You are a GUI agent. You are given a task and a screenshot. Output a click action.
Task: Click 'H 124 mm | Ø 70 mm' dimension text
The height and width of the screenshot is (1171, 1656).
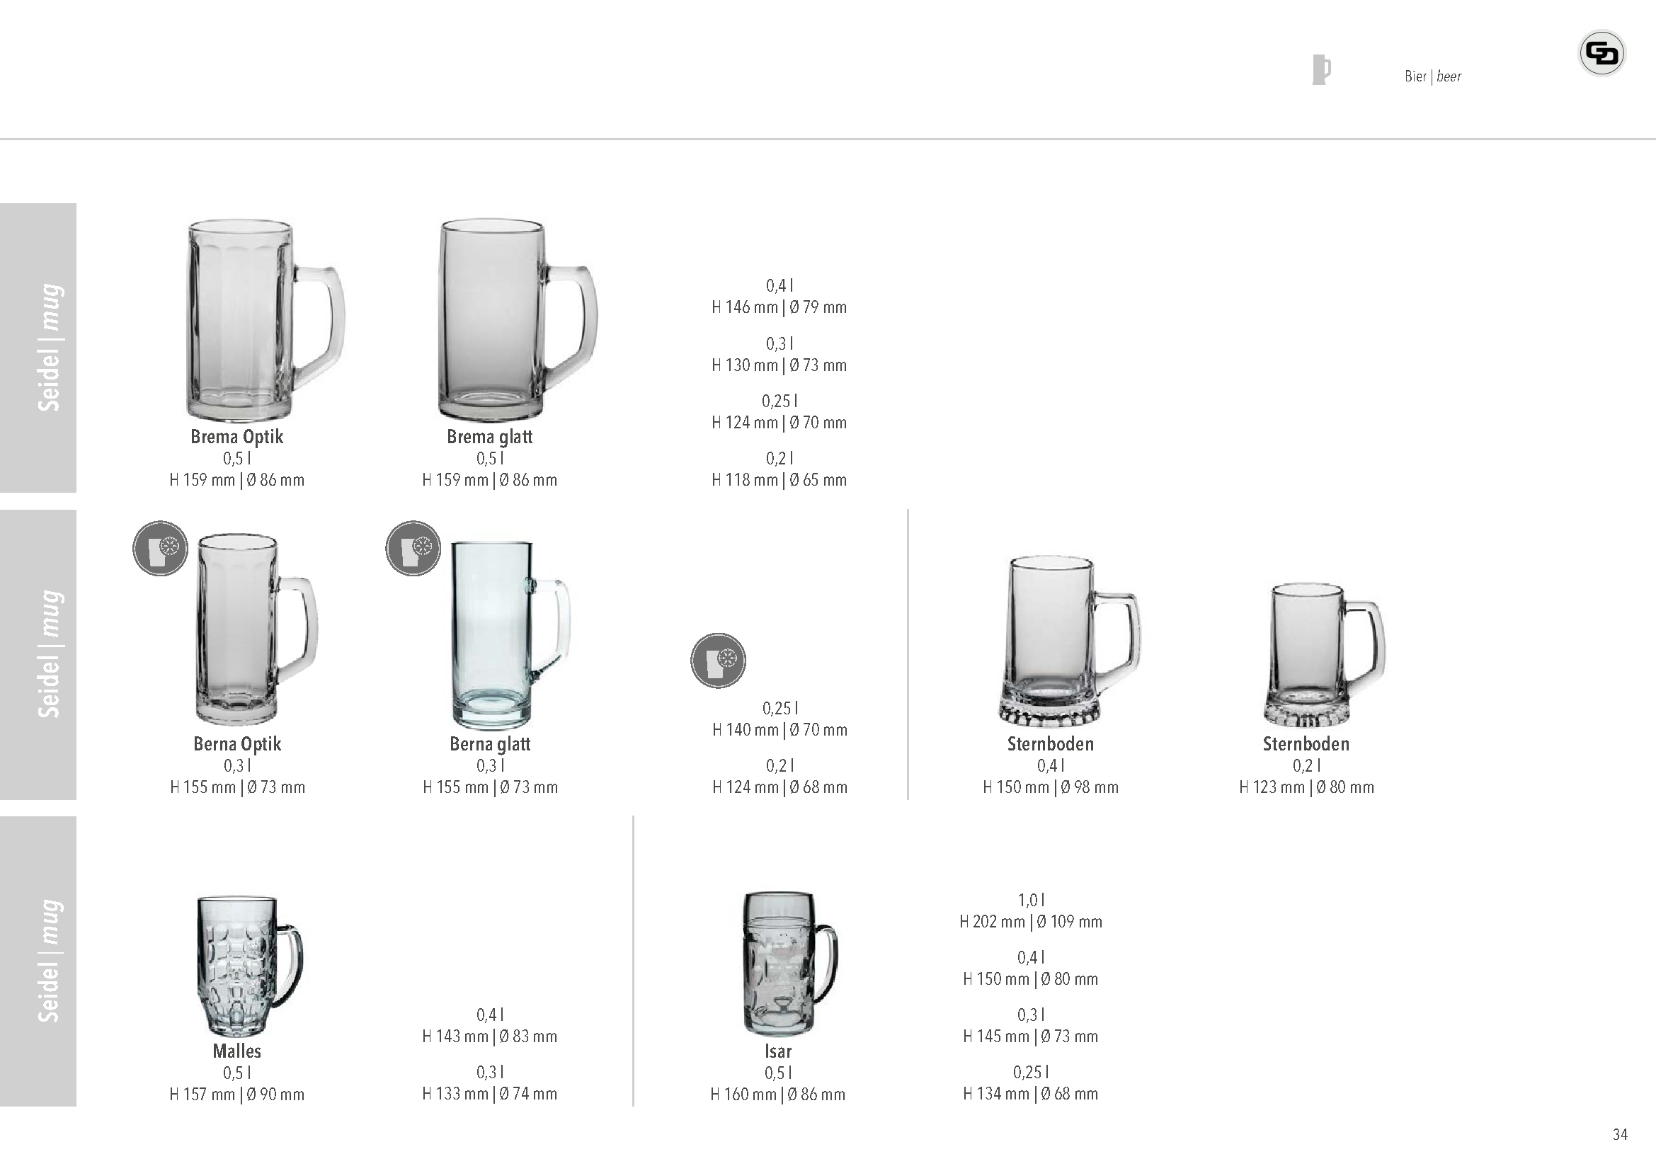click(779, 423)
